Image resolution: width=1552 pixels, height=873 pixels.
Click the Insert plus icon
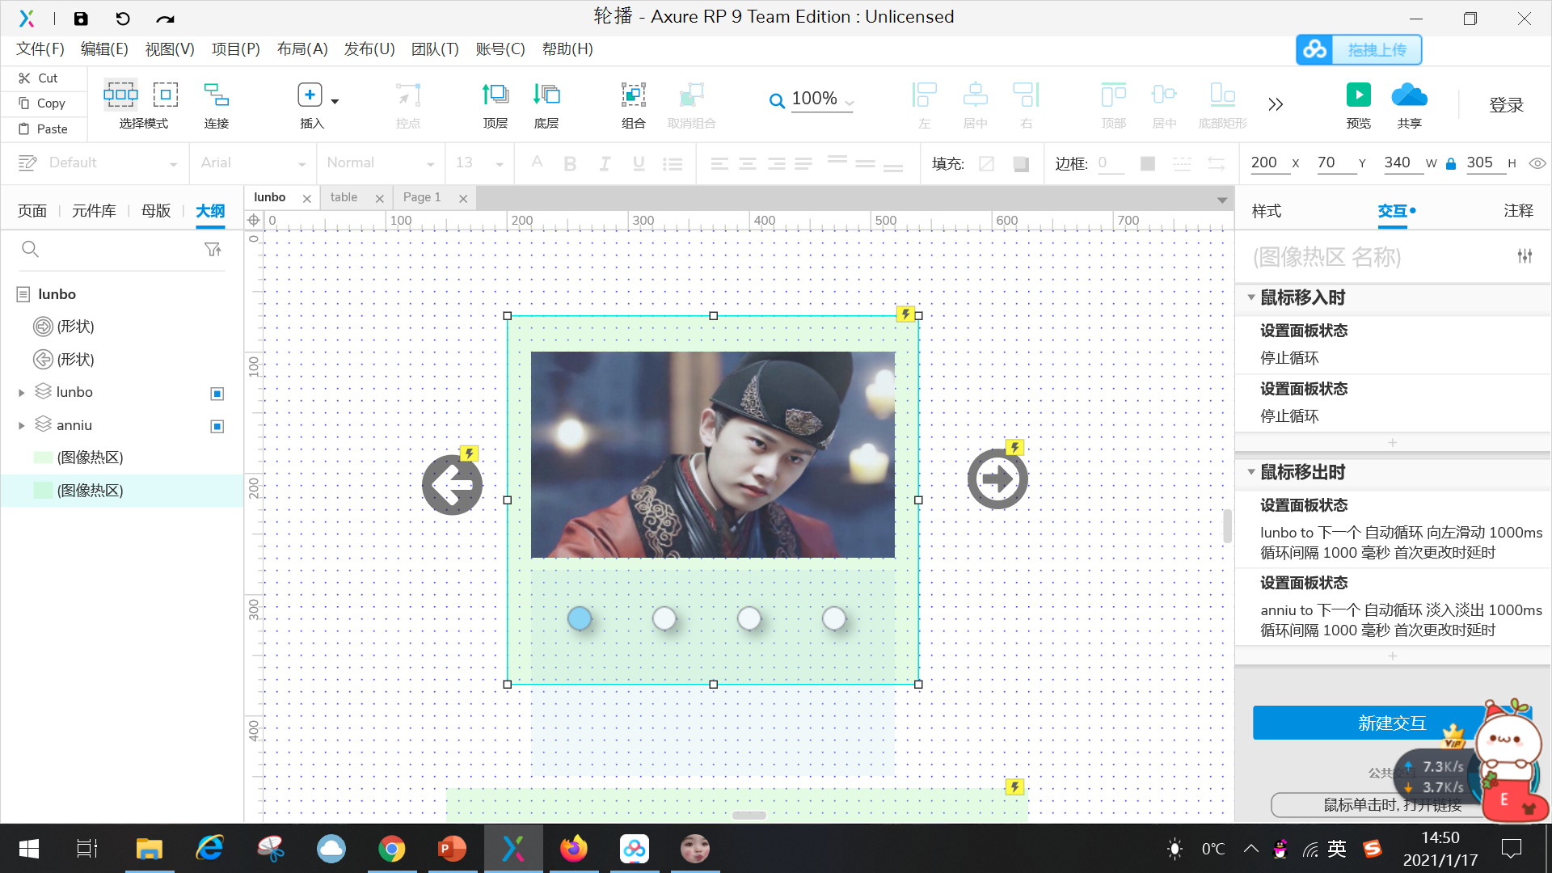(x=310, y=95)
